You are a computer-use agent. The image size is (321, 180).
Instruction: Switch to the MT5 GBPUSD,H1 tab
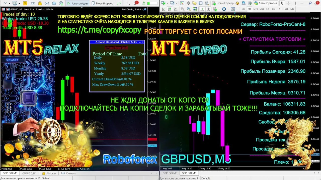point(29,173)
